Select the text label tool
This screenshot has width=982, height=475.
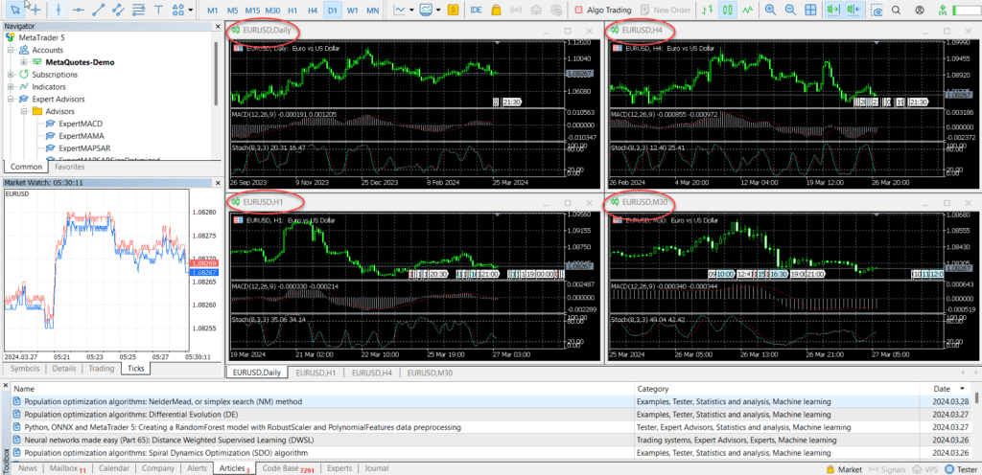tap(158, 10)
